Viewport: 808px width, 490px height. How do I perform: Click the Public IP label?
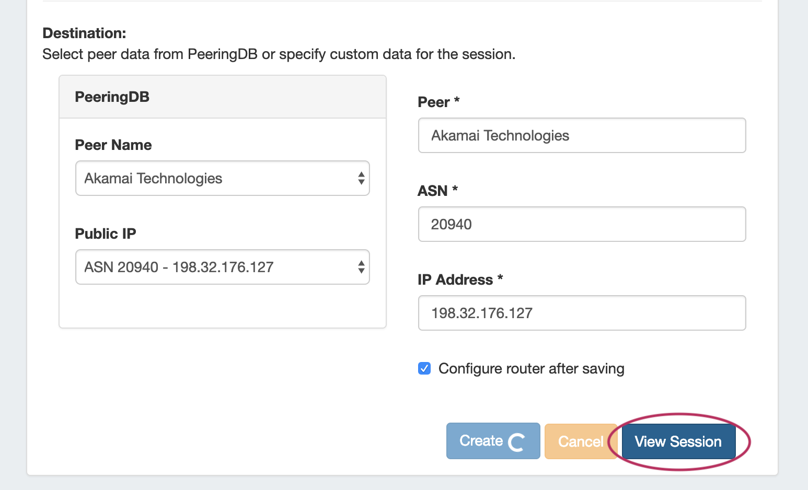click(x=106, y=234)
